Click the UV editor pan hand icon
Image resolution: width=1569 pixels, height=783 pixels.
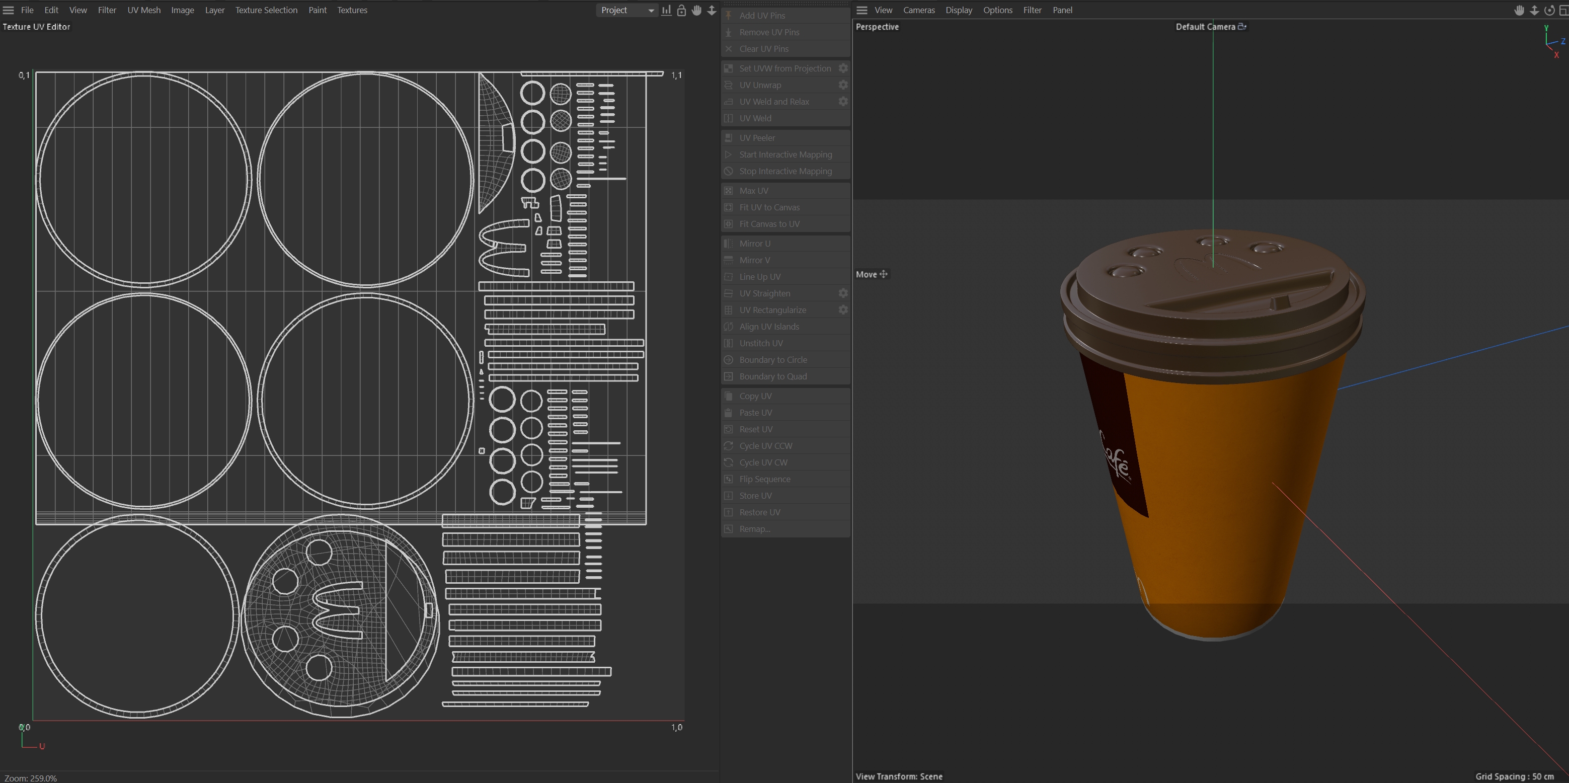[x=696, y=10]
